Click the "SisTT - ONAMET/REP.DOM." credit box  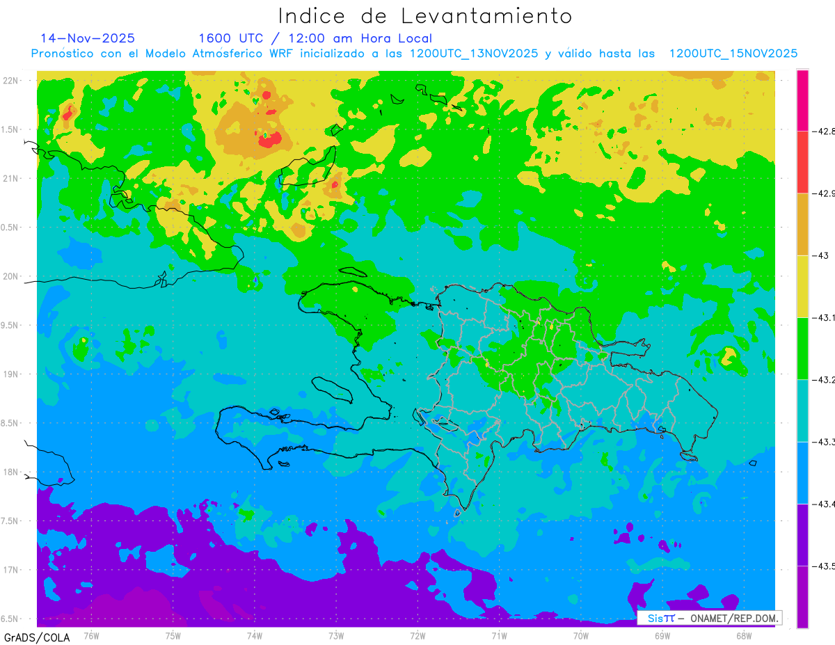coord(710,618)
